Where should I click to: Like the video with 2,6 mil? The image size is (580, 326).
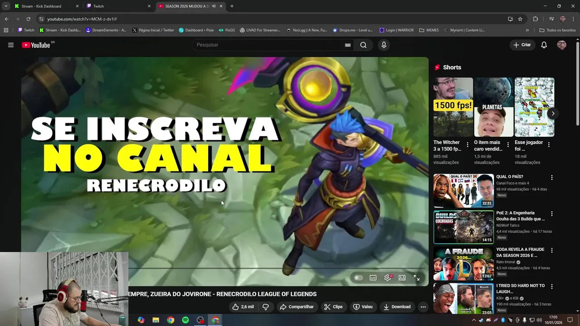click(243, 307)
